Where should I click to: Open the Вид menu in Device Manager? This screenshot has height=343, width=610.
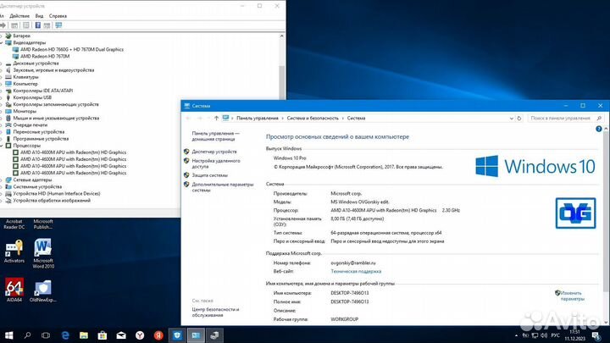point(39,16)
